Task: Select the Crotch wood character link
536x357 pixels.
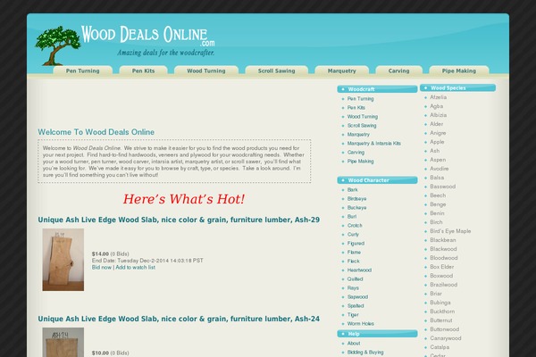Action: pos(355,225)
